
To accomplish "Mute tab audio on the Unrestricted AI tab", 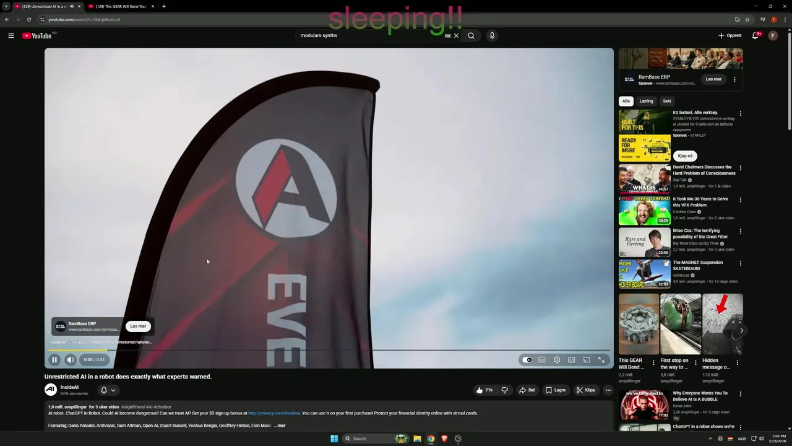I will point(71,6).
